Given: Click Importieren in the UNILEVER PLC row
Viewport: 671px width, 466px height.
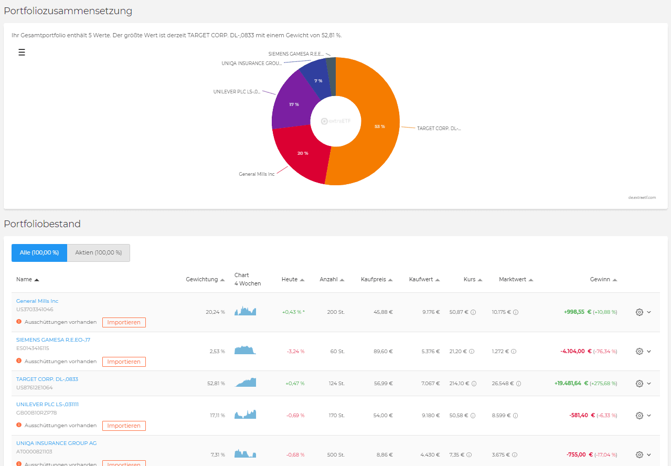Looking at the screenshot, I should 124,426.
